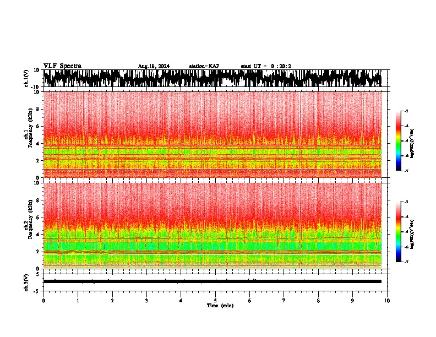This screenshot has height=337, width=436.
Task: Select the "Time (min)" axis label
Action: (220, 306)
